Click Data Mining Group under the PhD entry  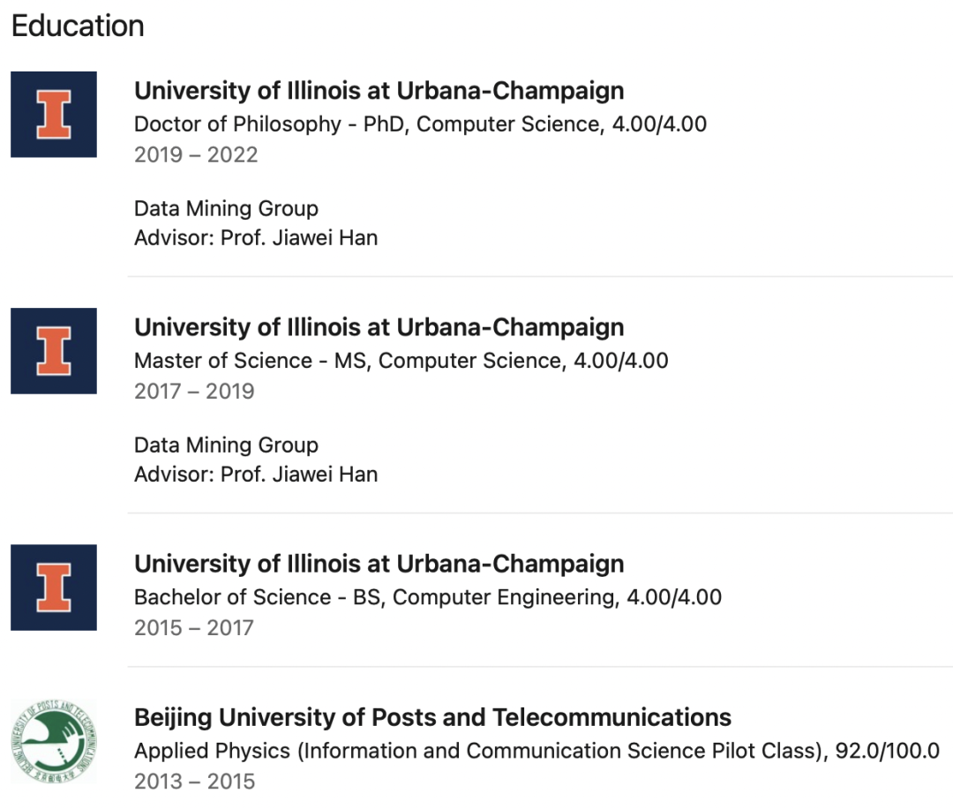point(226,209)
